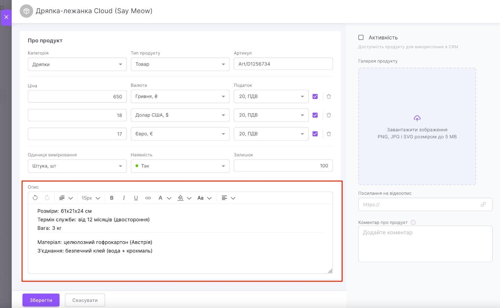
Task: Delete the Євро price row with trash icon
Action: (x=329, y=134)
